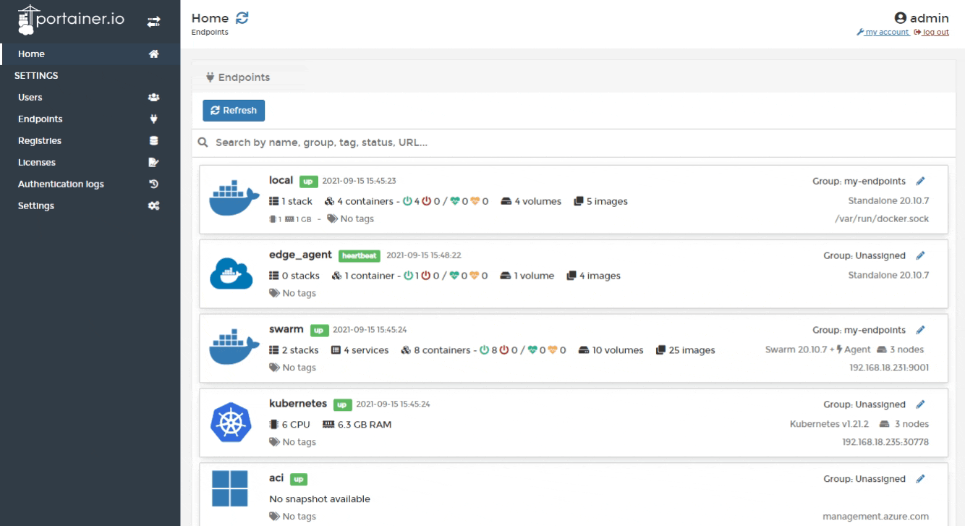
Task: Click the heartbeat status badge on edge_agent
Action: tap(360, 255)
